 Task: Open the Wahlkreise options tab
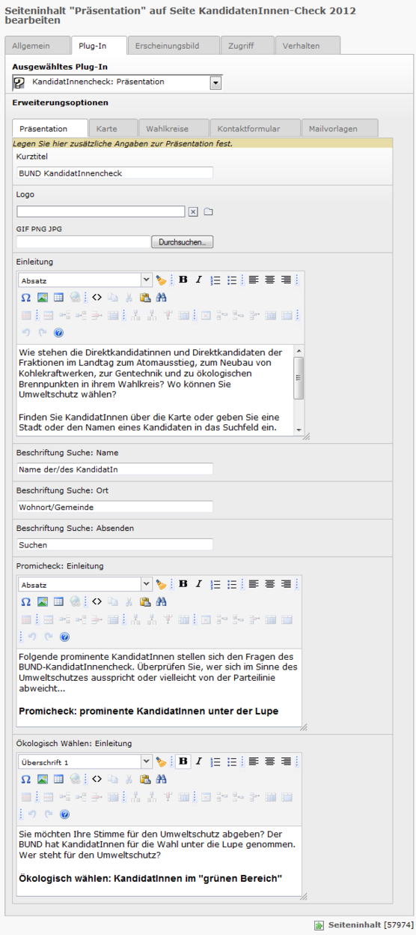point(168,129)
